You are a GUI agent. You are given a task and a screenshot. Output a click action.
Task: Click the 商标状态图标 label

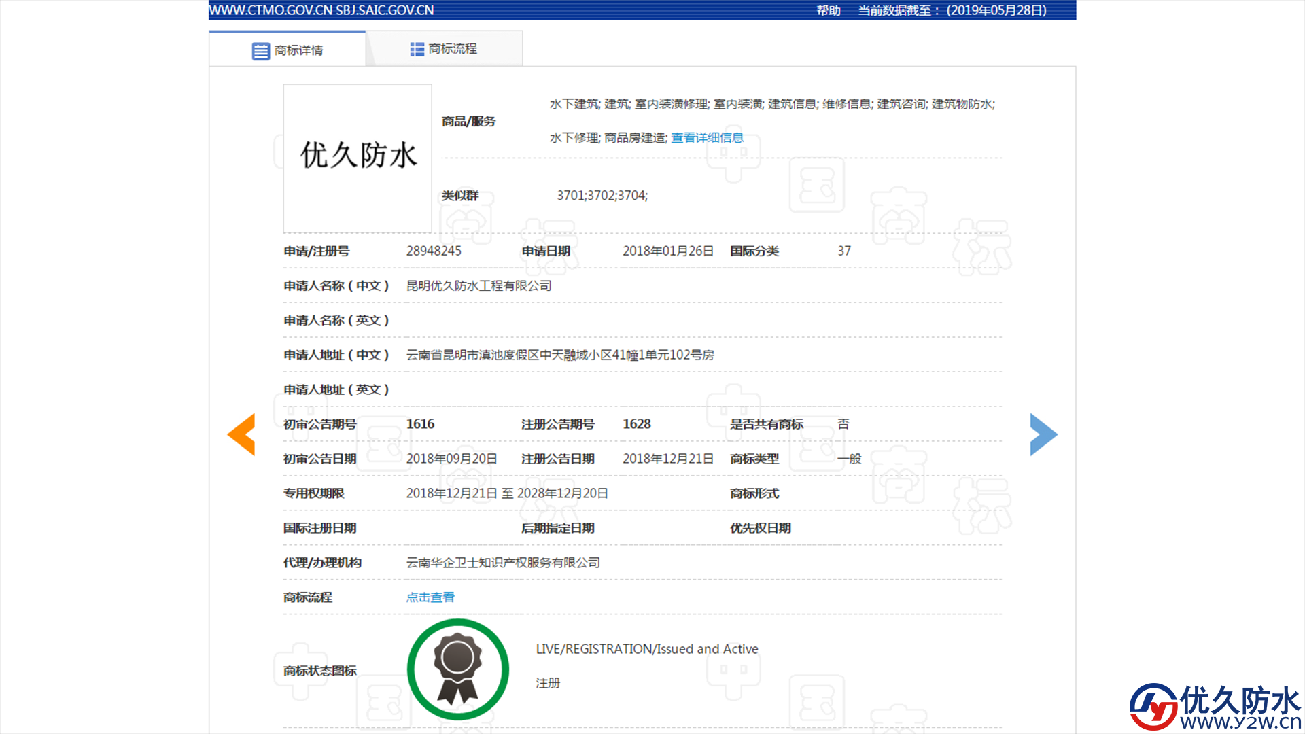pos(319,671)
